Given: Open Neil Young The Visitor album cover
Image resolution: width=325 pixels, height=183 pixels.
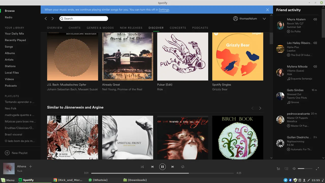Looking at the screenshot, I should (x=128, y=56).
